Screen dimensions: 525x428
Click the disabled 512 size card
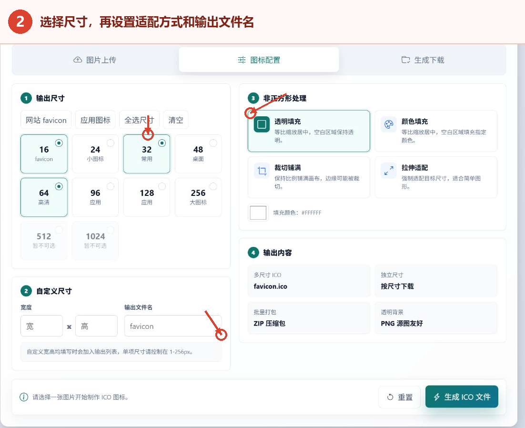(44, 241)
